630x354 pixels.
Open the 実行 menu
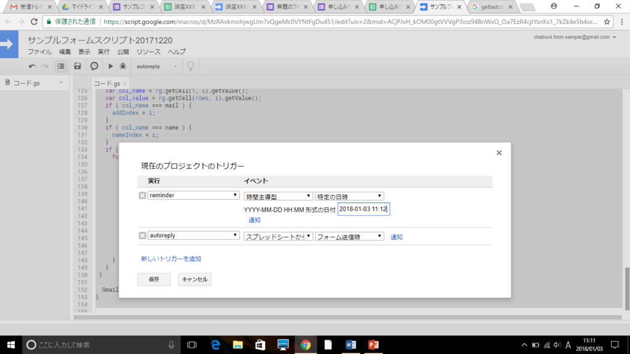[103, 52]
